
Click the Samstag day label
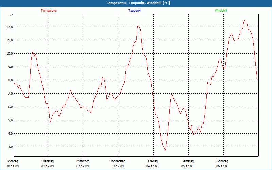pyautogui.click(x=188, y=161)
